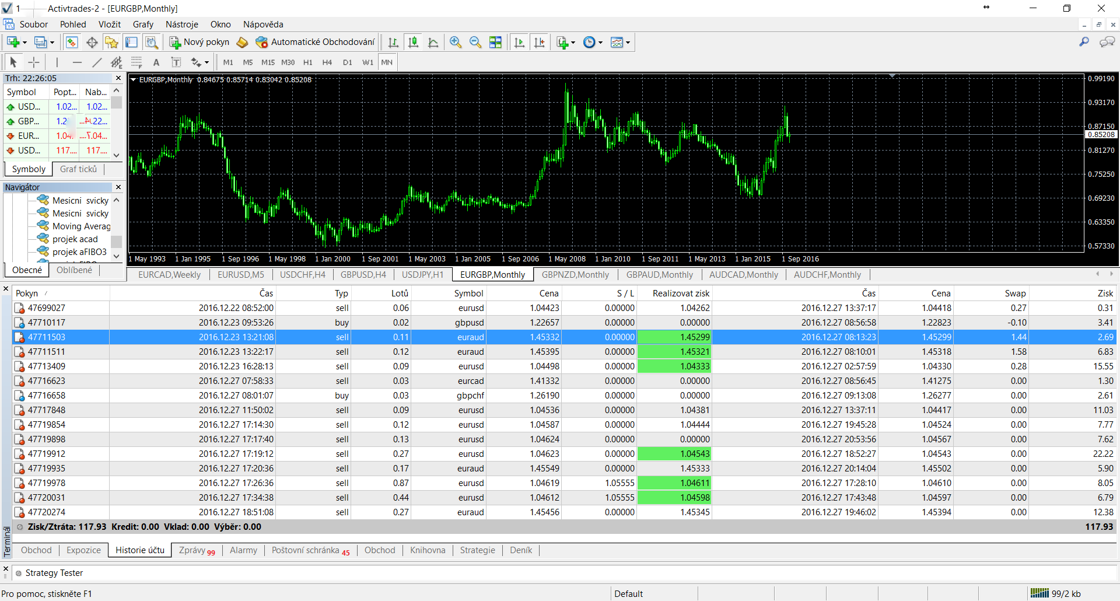1120x601 pixels.
Task: Open the Nástroje menu
Action: pos(182,25)
